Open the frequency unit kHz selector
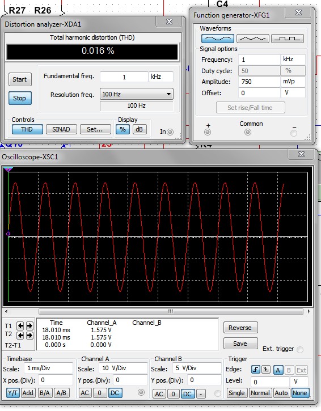This screenshot has width=321, height=411. click(x=293, y=59)
